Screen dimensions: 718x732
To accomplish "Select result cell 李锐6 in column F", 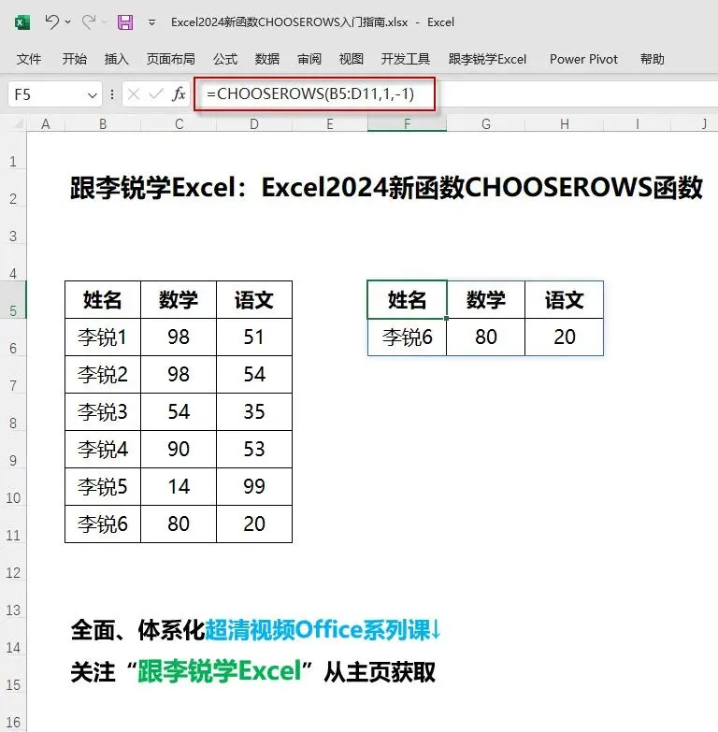I will [407, 337].
